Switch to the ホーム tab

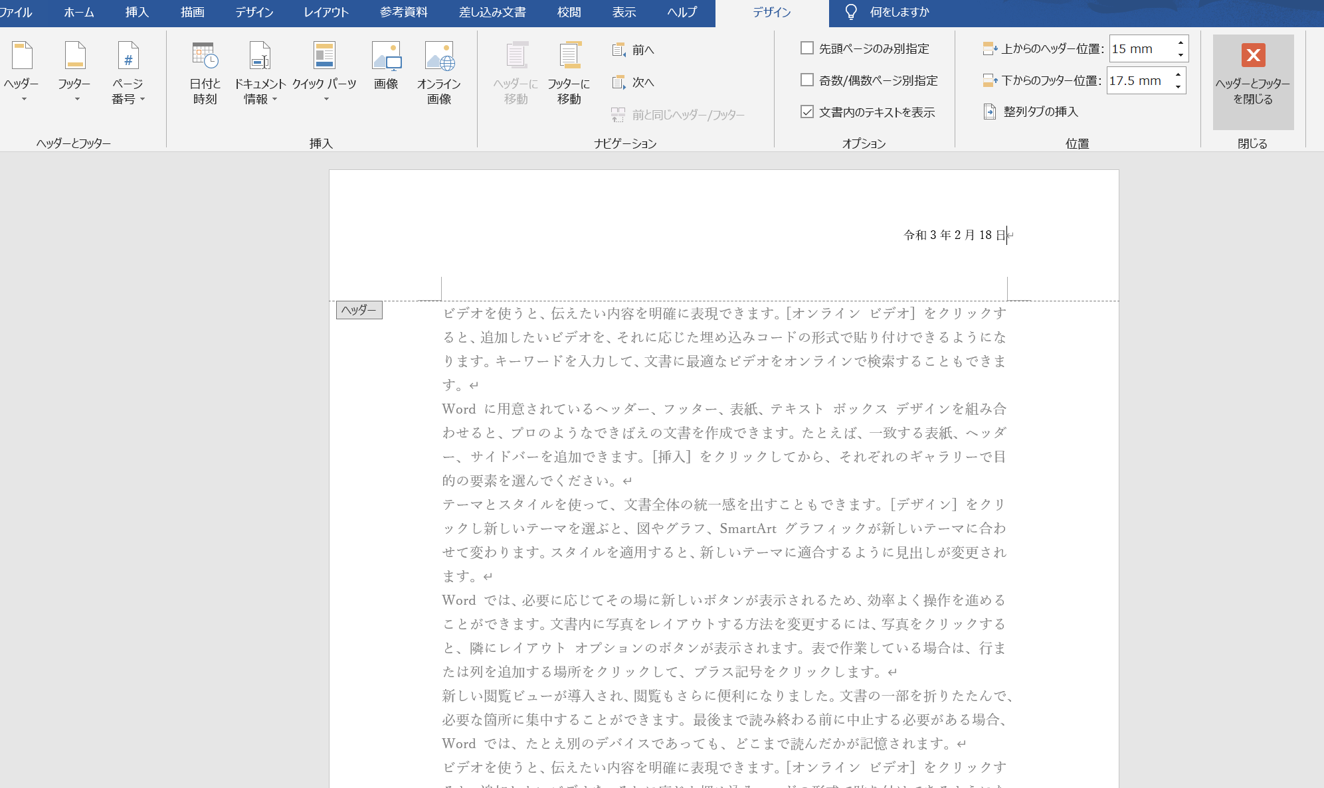tap(78, 12)
